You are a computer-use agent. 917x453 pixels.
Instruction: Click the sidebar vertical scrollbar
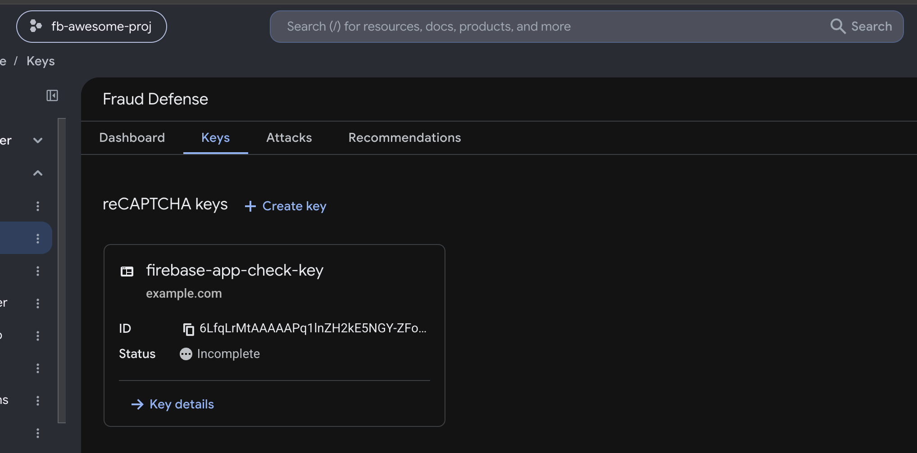click(62, 270)
